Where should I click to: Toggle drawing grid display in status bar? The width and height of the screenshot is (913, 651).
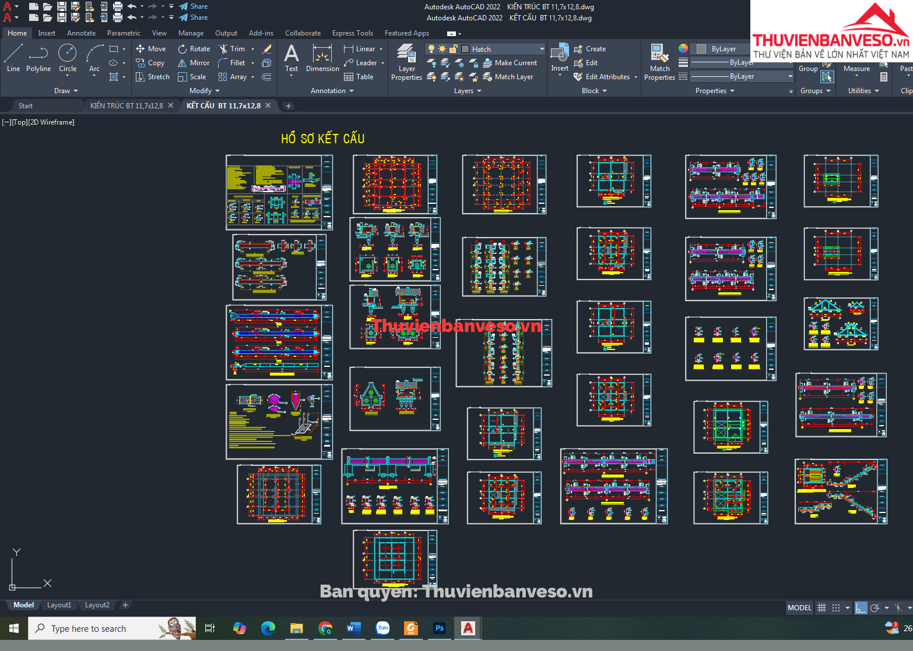pyautogui.click(x=821, y=608)
